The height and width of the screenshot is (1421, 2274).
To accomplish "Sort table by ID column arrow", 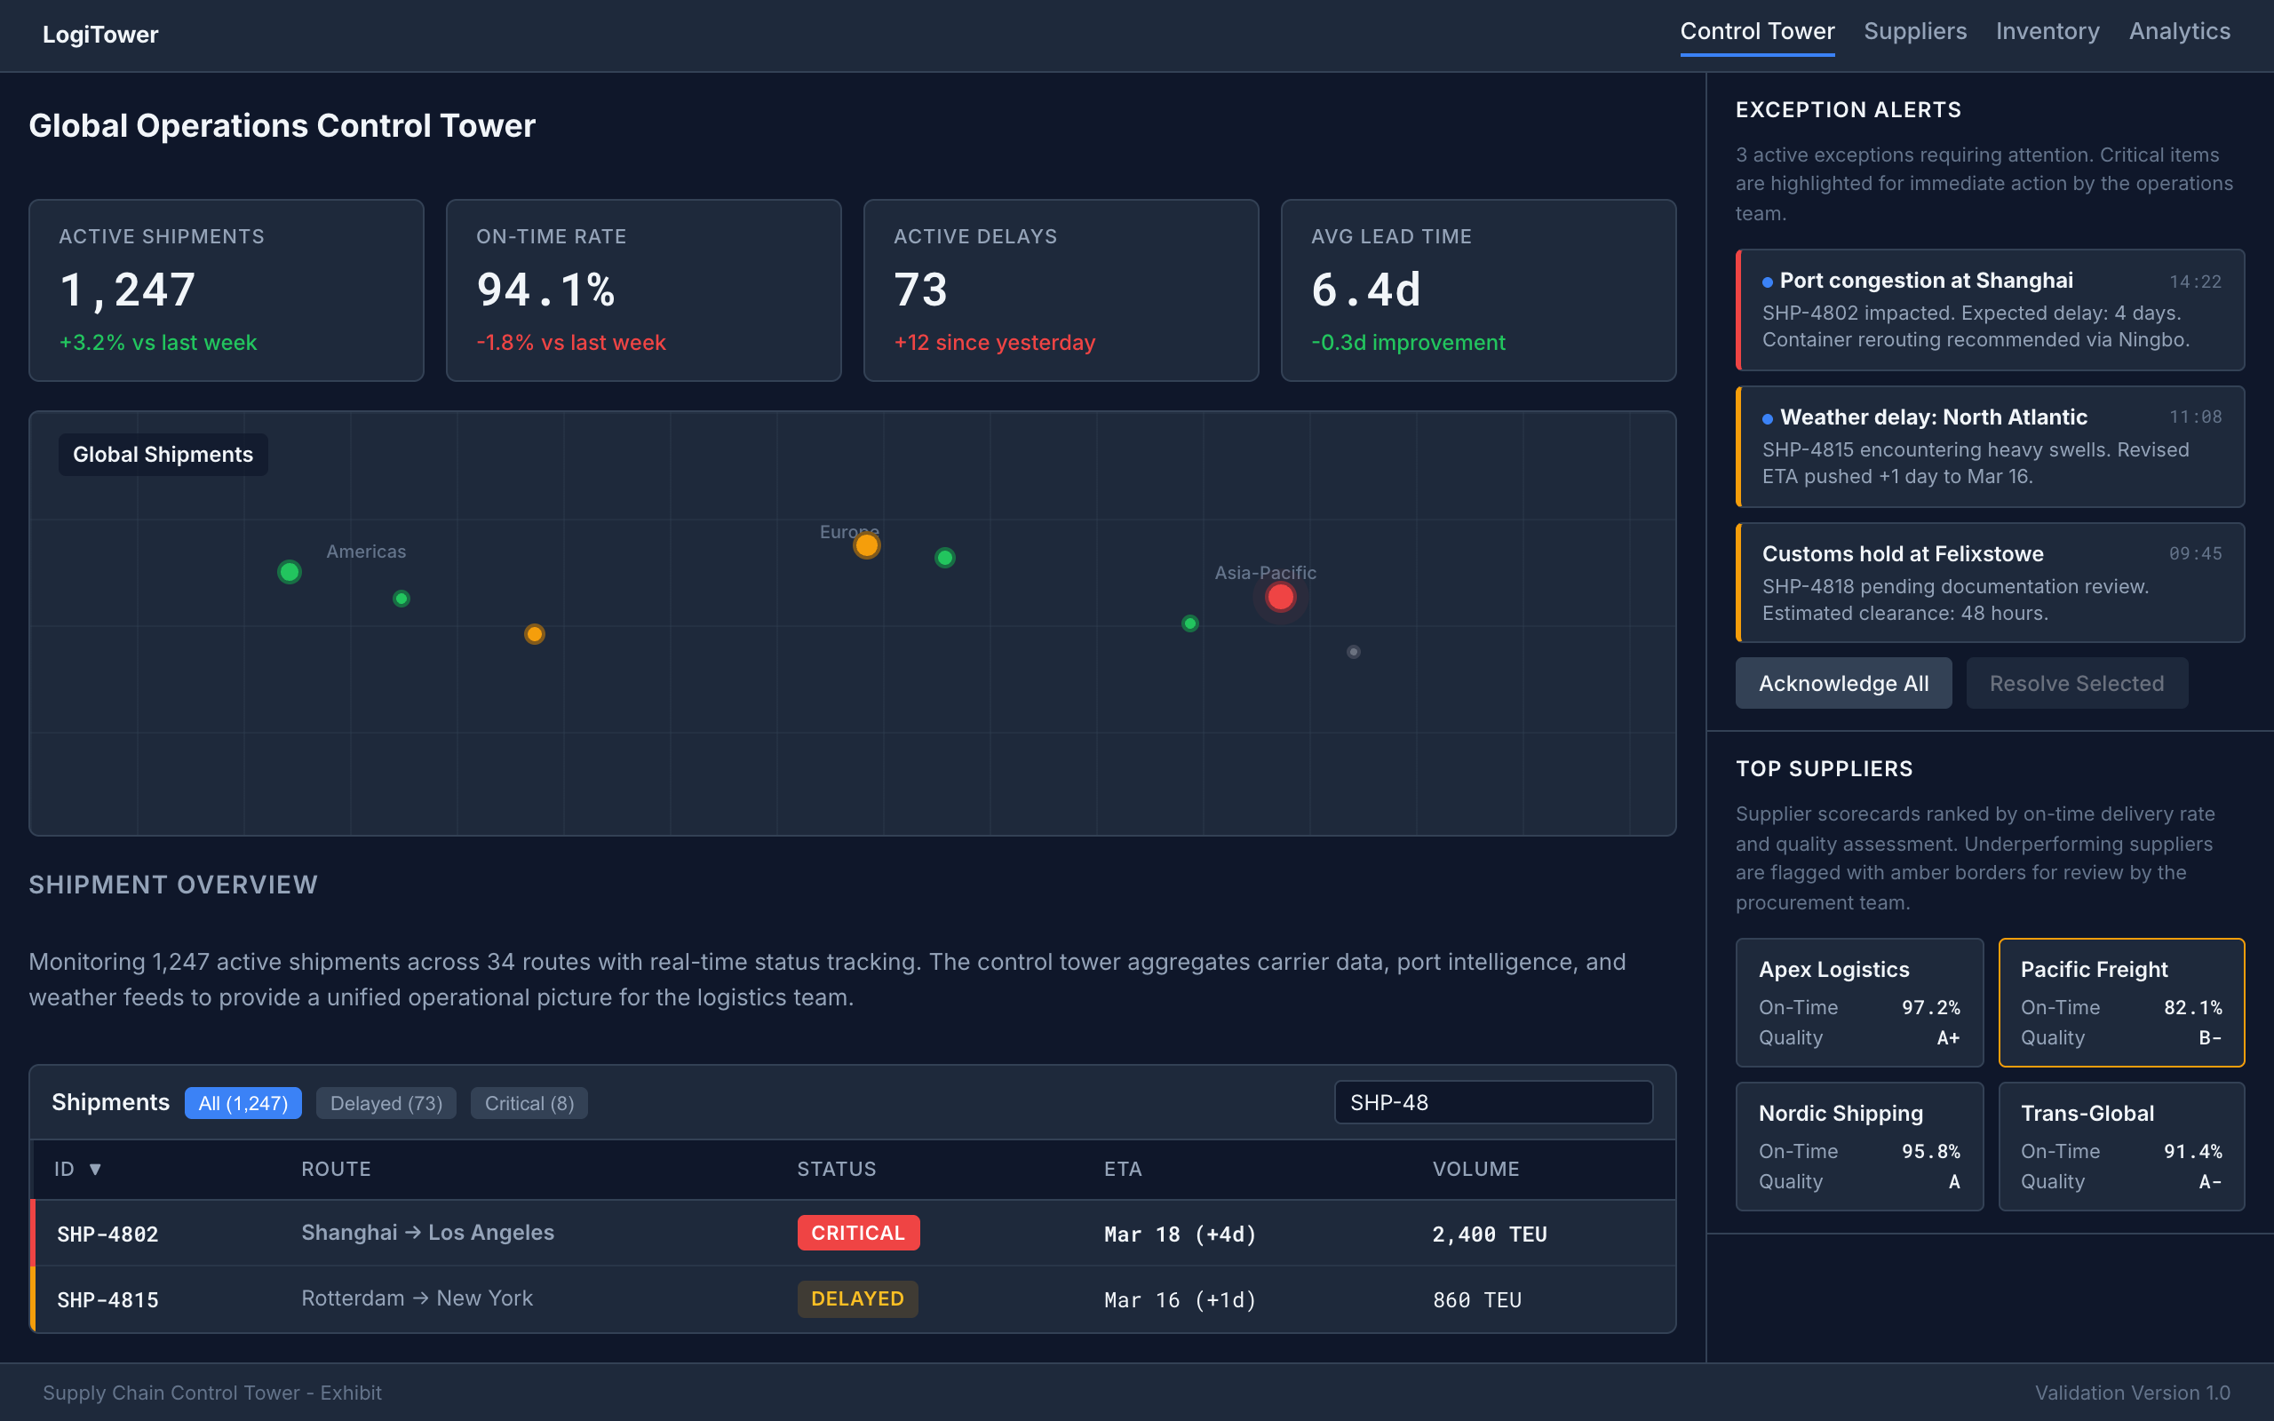I will [x=95, y=1169].
